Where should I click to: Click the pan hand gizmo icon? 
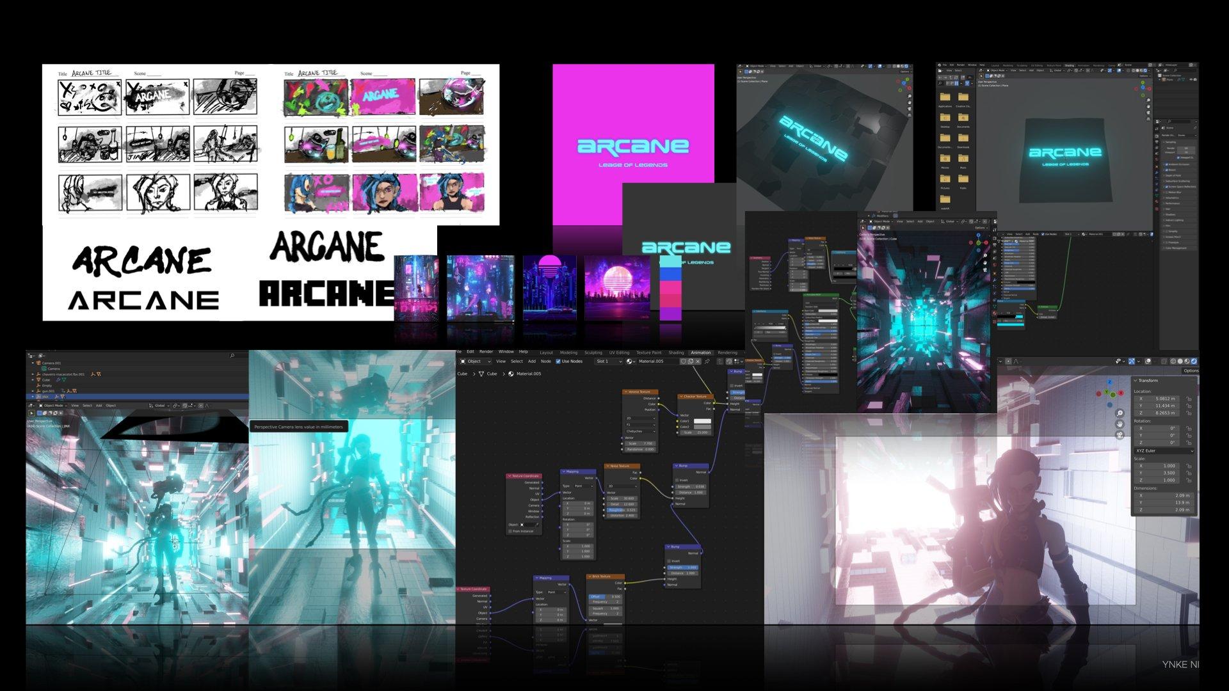click(x=1120, y=424)
